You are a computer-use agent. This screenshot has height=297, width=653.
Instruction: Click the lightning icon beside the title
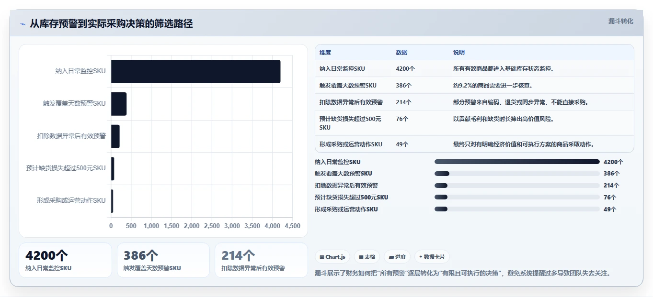click(x=23, y=24)
